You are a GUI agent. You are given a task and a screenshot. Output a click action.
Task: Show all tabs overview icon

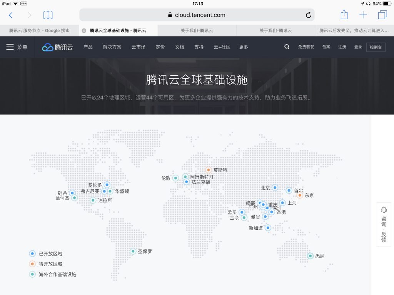382,15
